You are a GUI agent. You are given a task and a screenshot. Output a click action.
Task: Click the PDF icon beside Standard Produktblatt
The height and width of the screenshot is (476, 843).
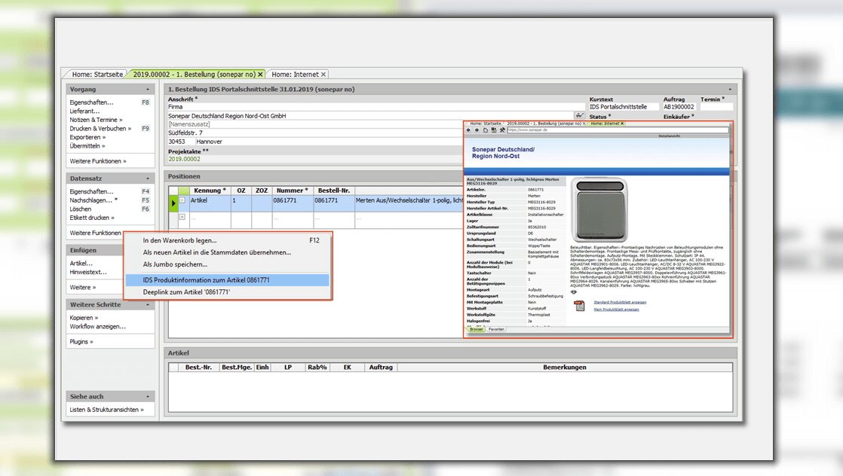pos(579,305)
